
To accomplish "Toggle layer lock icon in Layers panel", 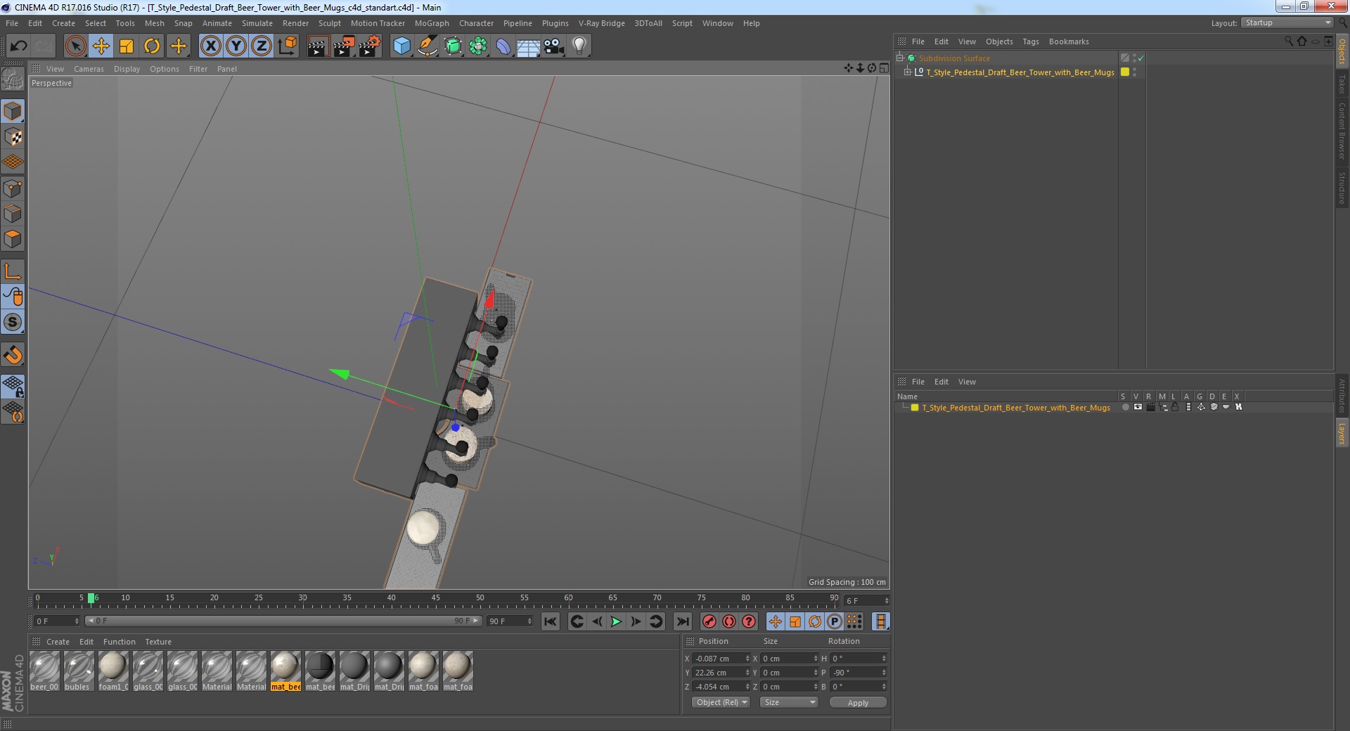I will click(1175, 407).
